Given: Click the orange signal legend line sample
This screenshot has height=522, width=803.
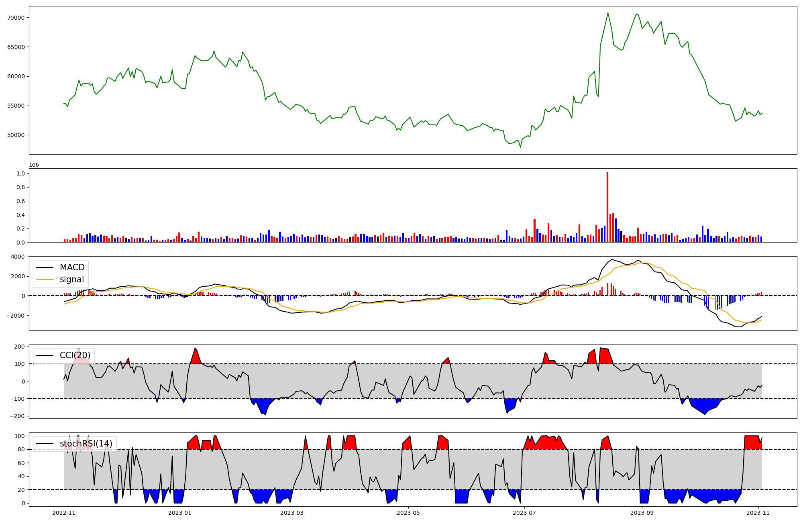Looking at the screenshot, I should coord(45,279).
